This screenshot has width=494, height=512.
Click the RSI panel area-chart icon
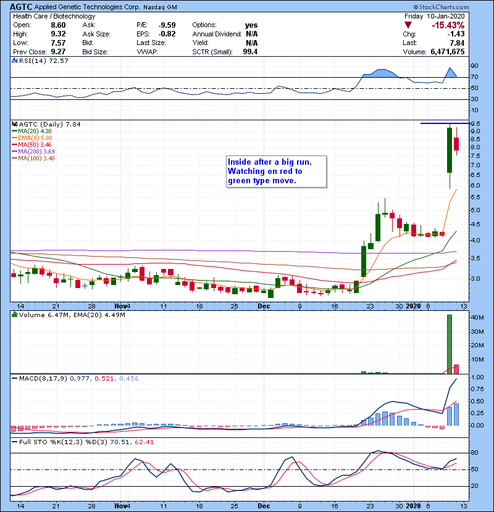point(14,60)
